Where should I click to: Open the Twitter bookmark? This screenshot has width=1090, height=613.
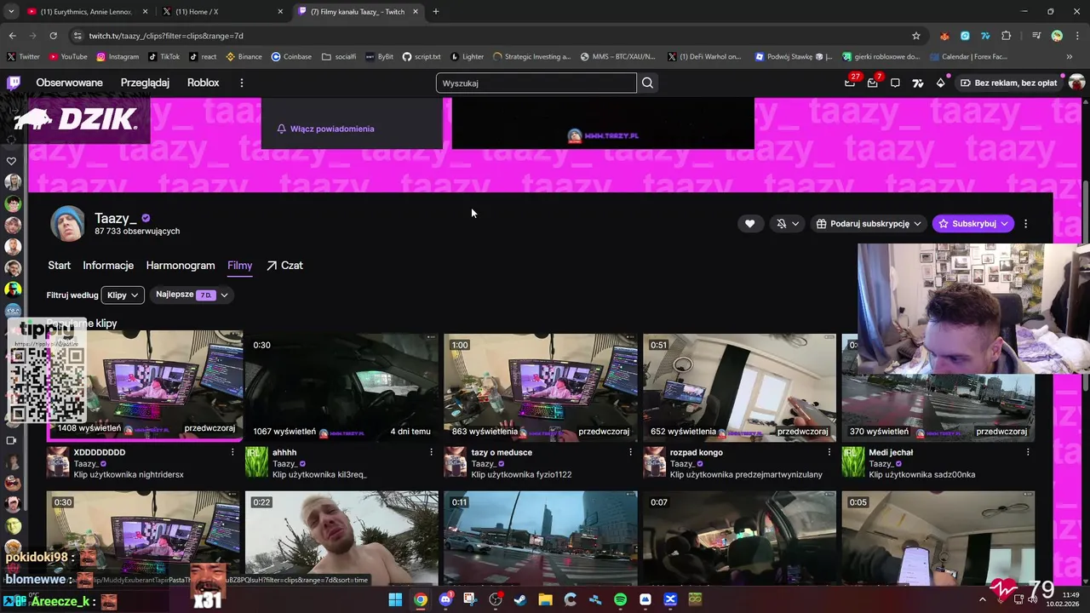pyautogui.click(x=24, y=57)
